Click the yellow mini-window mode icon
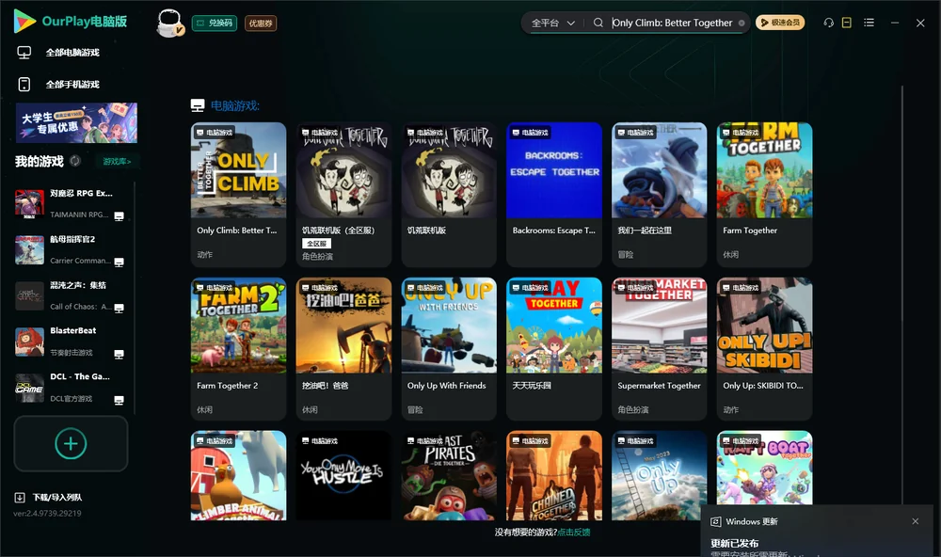 click(x=847, y=23)
